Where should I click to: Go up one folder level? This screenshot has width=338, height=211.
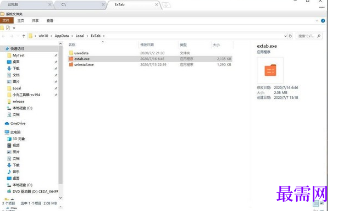tap(24, 36)
